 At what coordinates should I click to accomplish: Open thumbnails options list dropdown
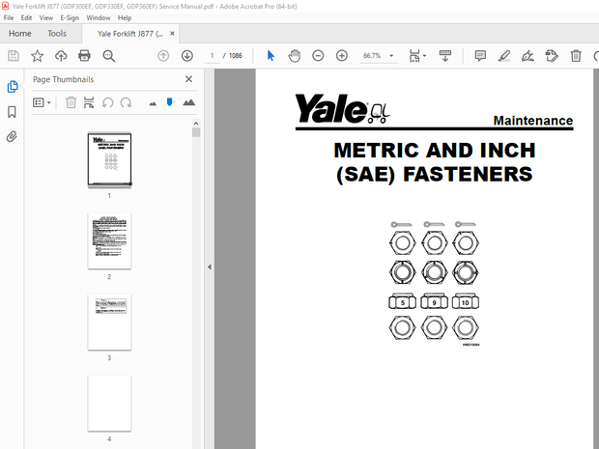pyautogui.click(x=42, y=102)
